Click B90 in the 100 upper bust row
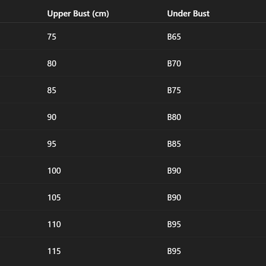The height and width of the screenshot is (266, 266). click(x=174, y=171)
